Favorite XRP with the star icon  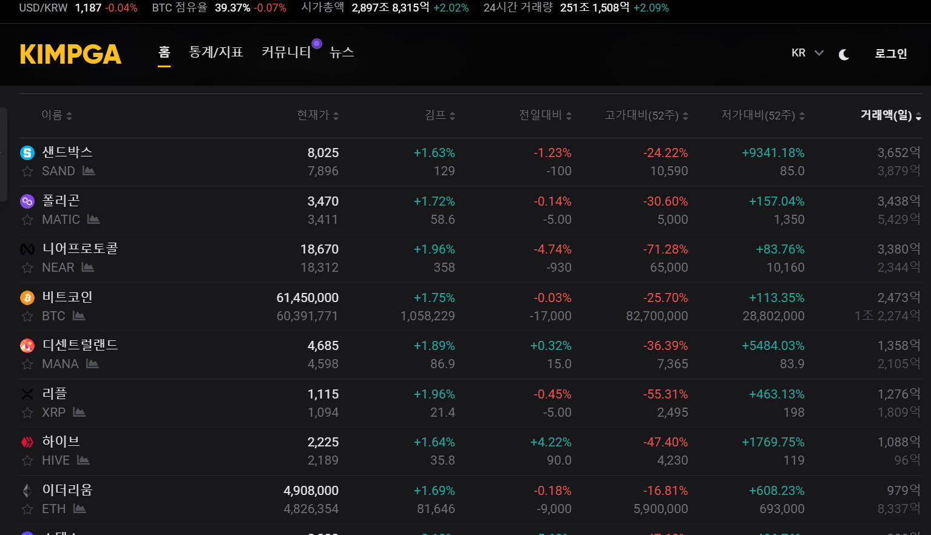point(27,412)
